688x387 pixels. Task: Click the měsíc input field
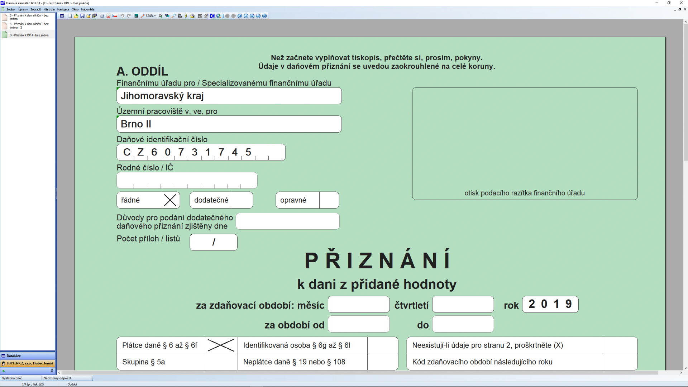tap(359, 304)
